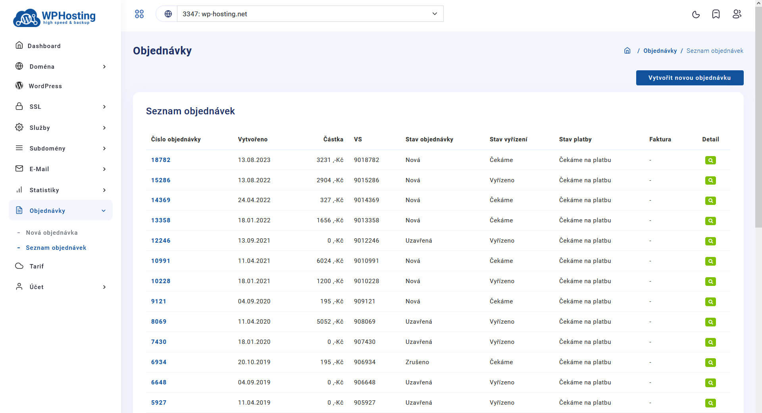
Task: Open the apps grid icon in top bar
Action: (x=139, y=14)
